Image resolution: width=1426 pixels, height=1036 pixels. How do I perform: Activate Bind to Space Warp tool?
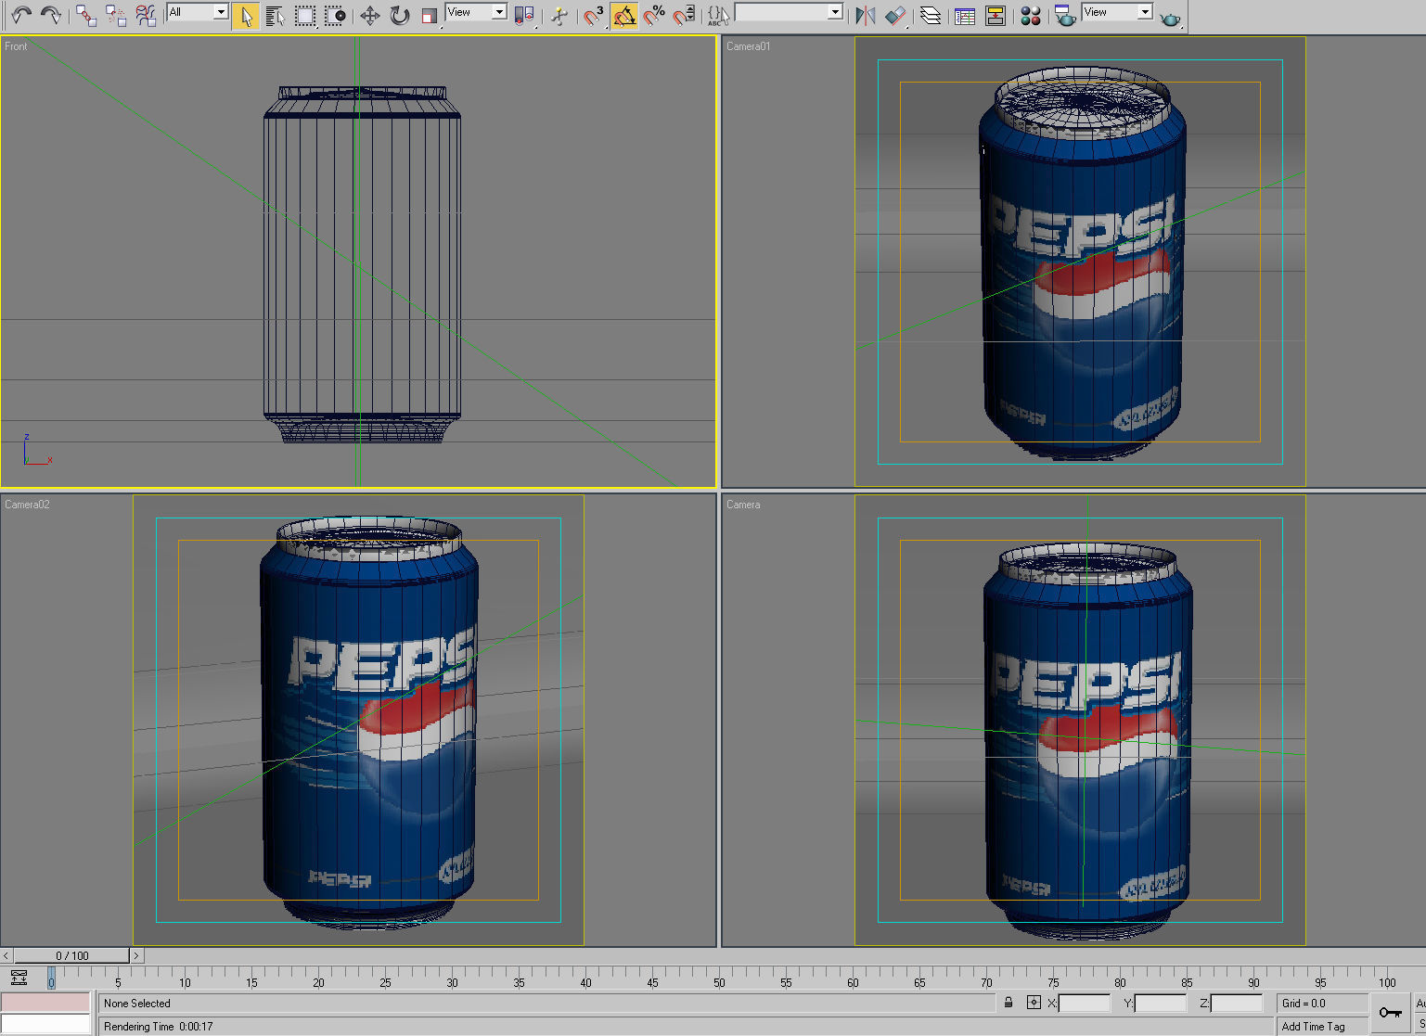(x=146, y=15)
